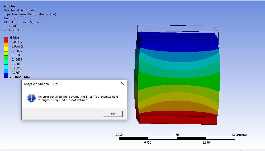Viewport: 265px width, 151px height.
Task: Close the Ansys Workbench error dialog
Action: [123, 84]
